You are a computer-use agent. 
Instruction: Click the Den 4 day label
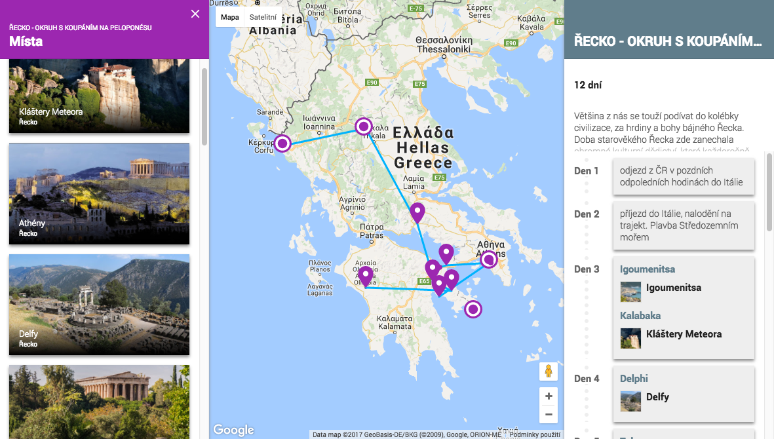[587, 379]
